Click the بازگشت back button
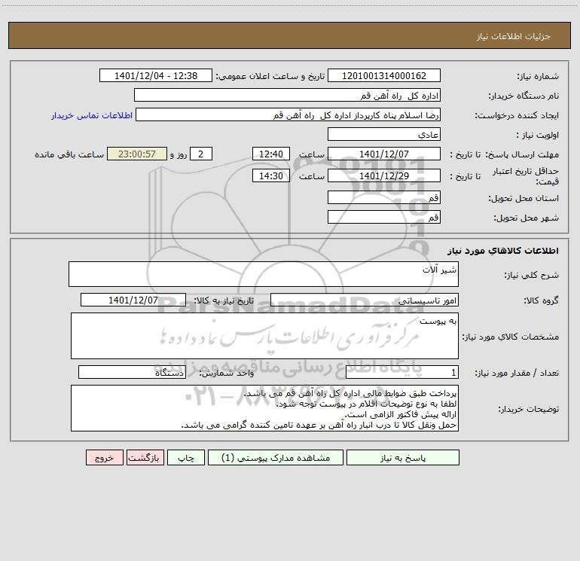This screenshot has width=580, height=561. pyautogui.click(x=145, y=458)
